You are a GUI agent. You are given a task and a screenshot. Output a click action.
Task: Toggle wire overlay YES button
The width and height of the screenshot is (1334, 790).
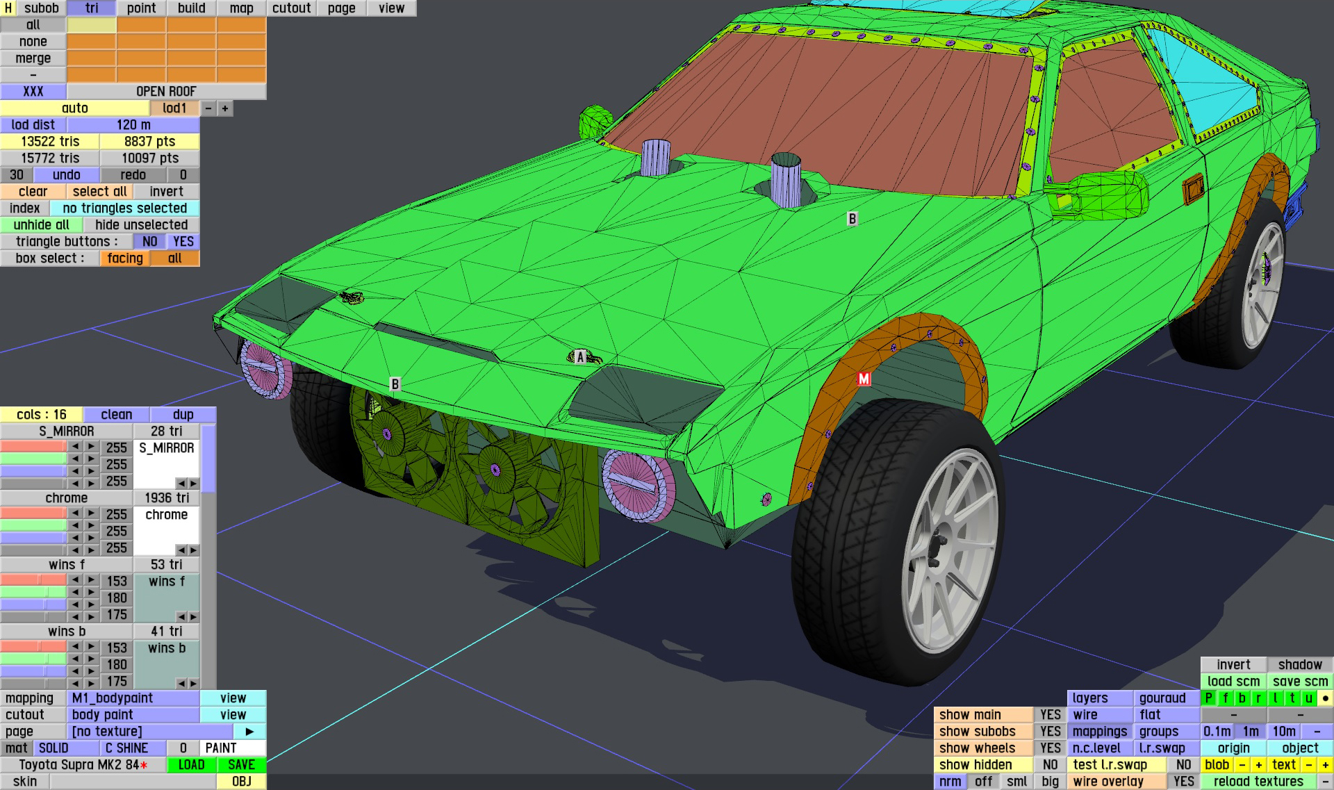(1183, 782)
